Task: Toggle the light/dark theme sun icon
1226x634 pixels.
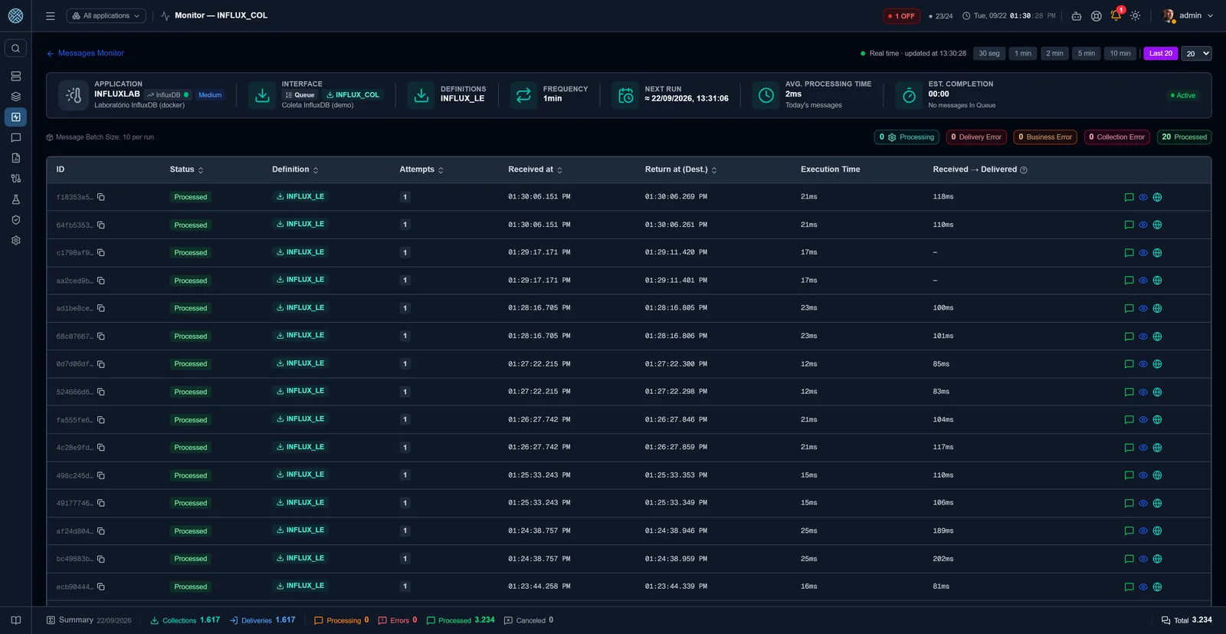Action: (x=1136, y=15)
